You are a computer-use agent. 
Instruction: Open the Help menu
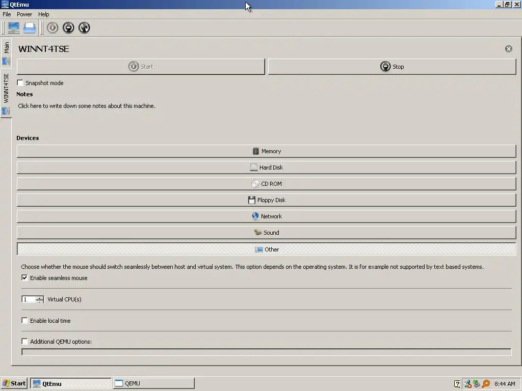point(43,14)
